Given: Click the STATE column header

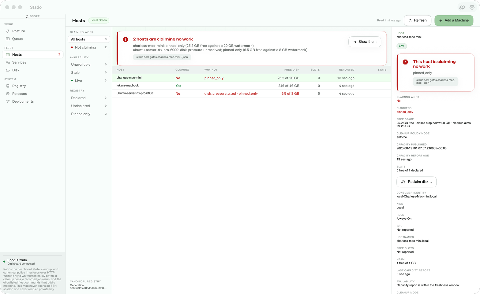Looking at the screenshot, I should (382, 70).
